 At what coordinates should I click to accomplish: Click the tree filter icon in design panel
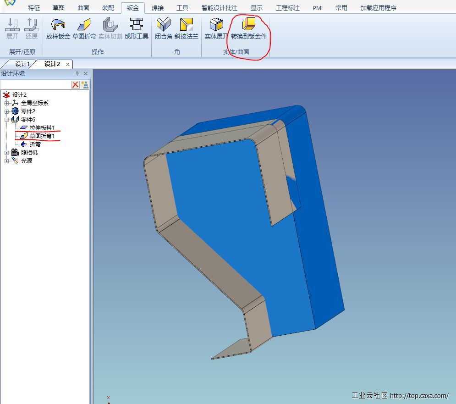click(x=85, y=85)
